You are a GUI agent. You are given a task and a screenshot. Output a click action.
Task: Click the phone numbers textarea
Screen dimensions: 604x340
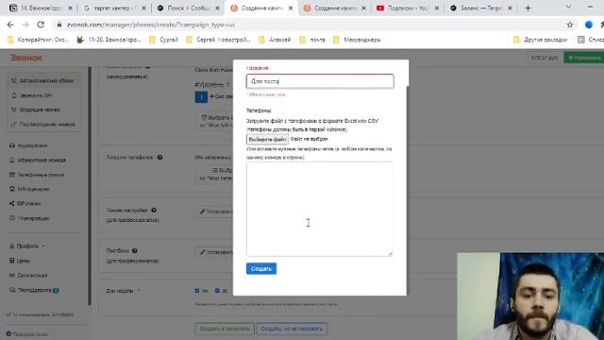[x=320, y=209]
